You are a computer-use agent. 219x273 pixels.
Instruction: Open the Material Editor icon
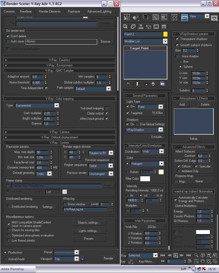click(174, 17)
